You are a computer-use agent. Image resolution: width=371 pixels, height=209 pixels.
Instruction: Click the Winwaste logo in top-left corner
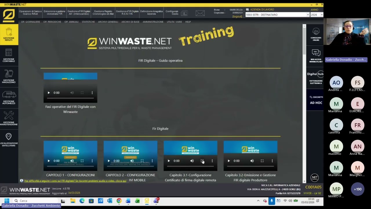(x=9, y=16)
